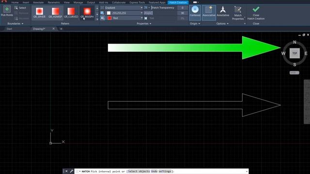Open the Manage ribbon tab
310x174 pixels.
point(78,2)
